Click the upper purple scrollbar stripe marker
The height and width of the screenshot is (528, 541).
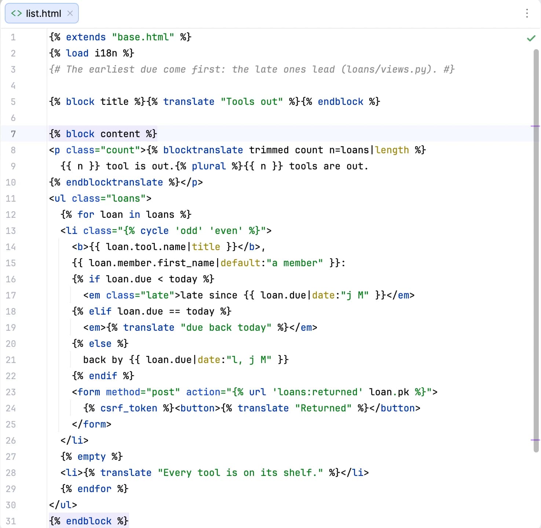pos(535,126)
